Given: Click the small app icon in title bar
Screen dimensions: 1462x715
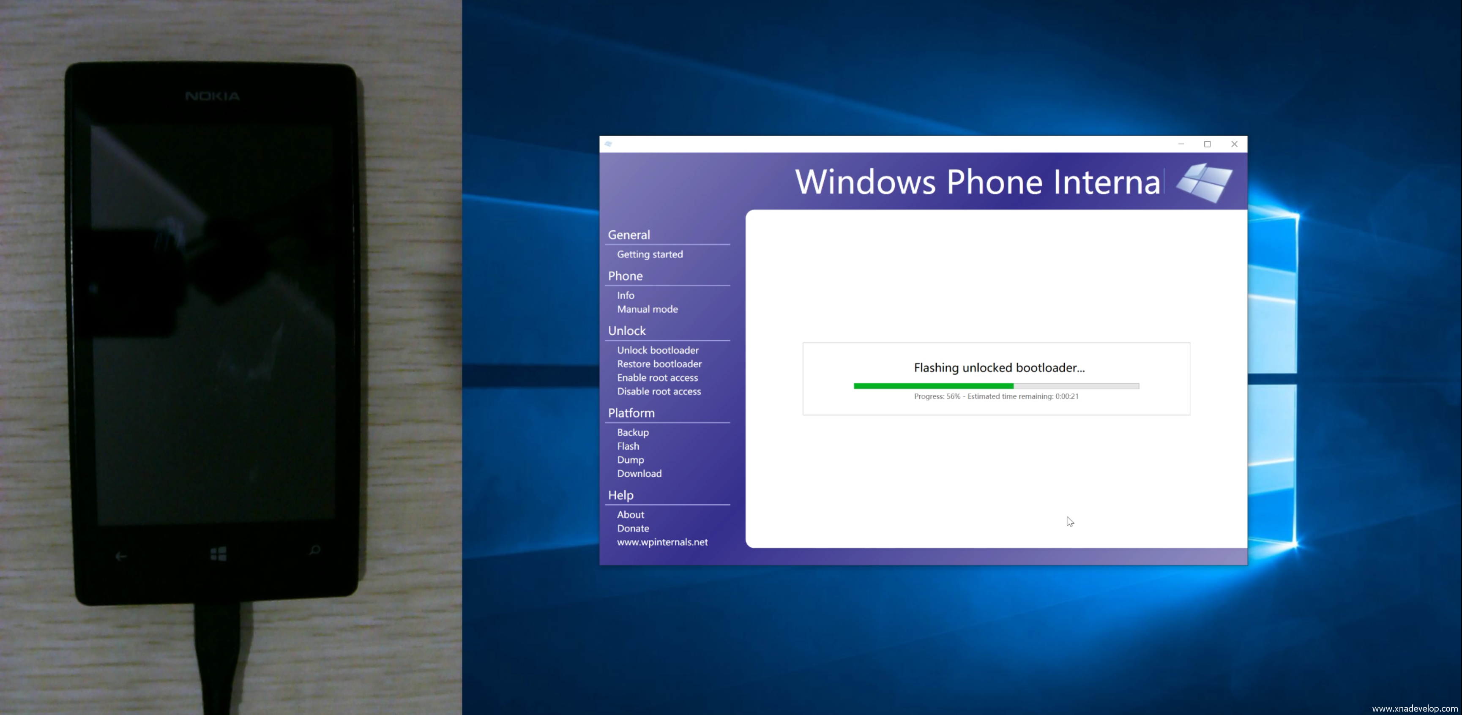Looking at the screenshot, I should [x=608, y=144].
